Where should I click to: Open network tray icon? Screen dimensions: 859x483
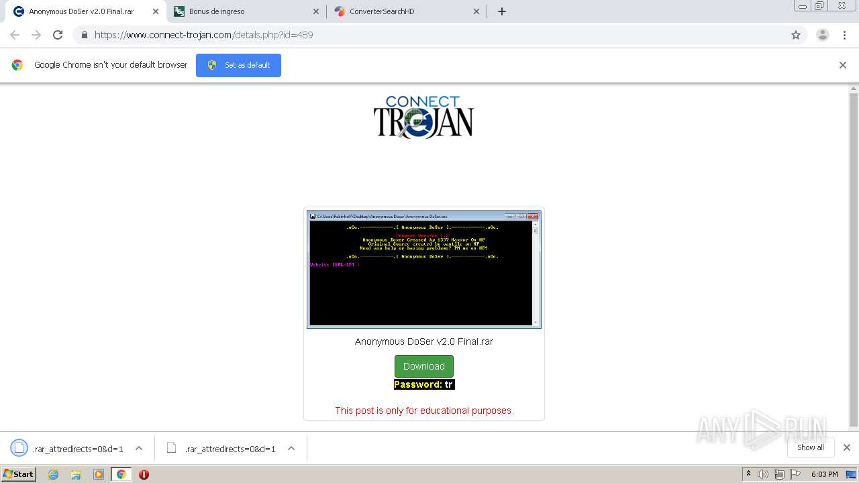pyautogui.click(x=778, y=474)
